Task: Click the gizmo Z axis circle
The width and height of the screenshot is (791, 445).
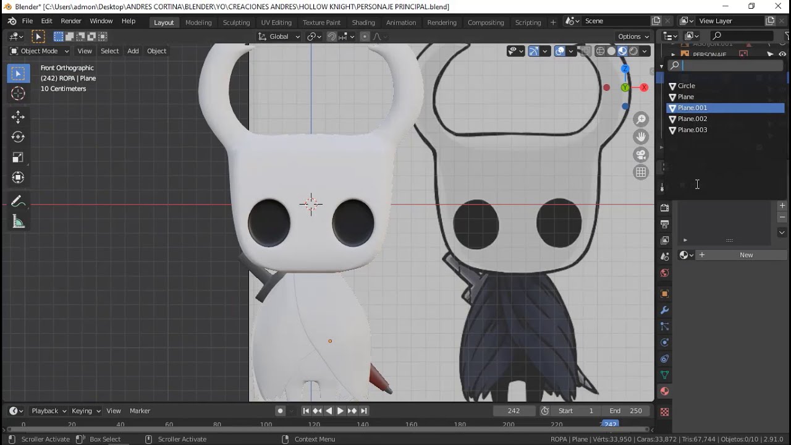Action: click(x=625, y=69)
